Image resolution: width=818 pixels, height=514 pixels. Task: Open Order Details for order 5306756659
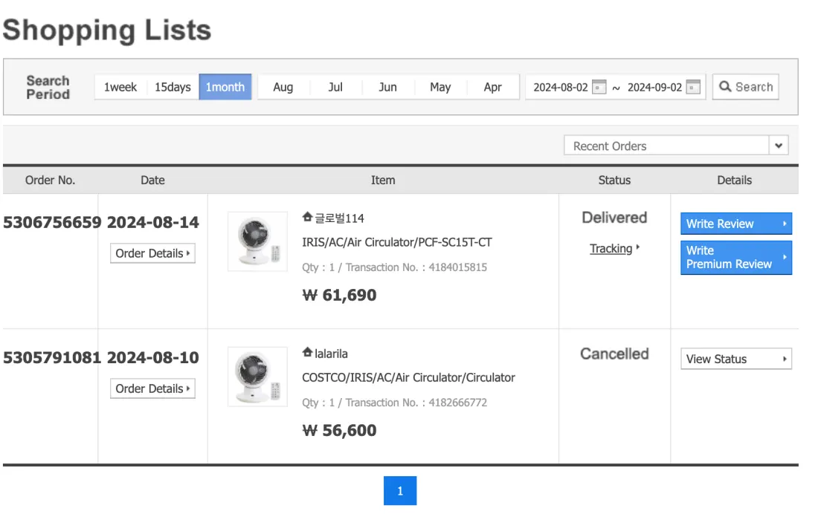[152, 253]
